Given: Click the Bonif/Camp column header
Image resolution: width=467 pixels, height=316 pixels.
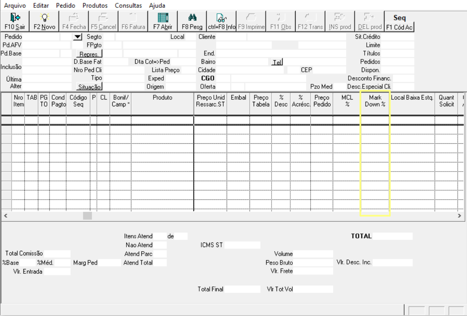Looking at the screenshot, I should point(120,103).
